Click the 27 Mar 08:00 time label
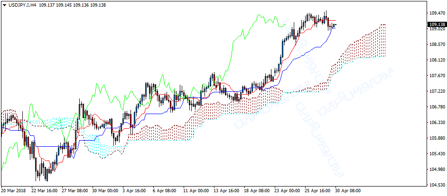Screen dimensions: 447x196 (x=75, y=191)
